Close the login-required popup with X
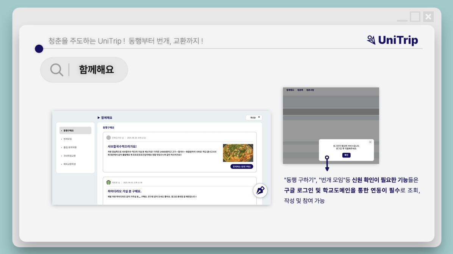453x254 pixels. (x=370, y=142)
